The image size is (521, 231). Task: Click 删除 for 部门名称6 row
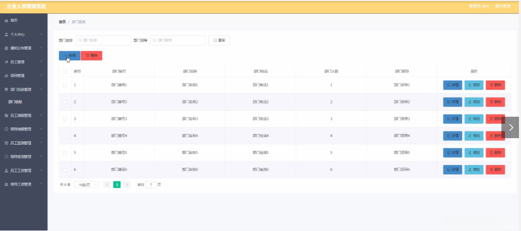[x=496, y=170]
